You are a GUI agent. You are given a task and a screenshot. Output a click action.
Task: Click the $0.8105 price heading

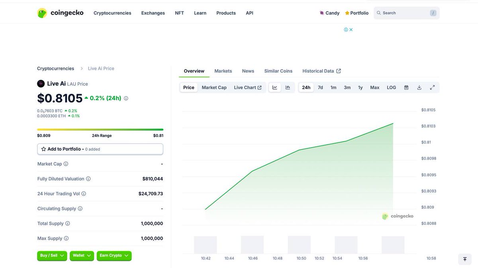click(60, 98)
